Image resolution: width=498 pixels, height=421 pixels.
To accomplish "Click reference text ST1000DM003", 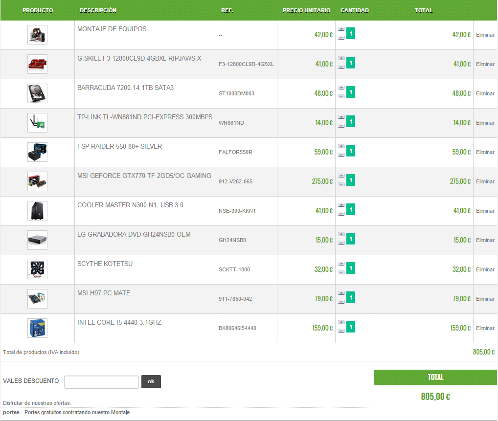I will [x=236, y=94].
